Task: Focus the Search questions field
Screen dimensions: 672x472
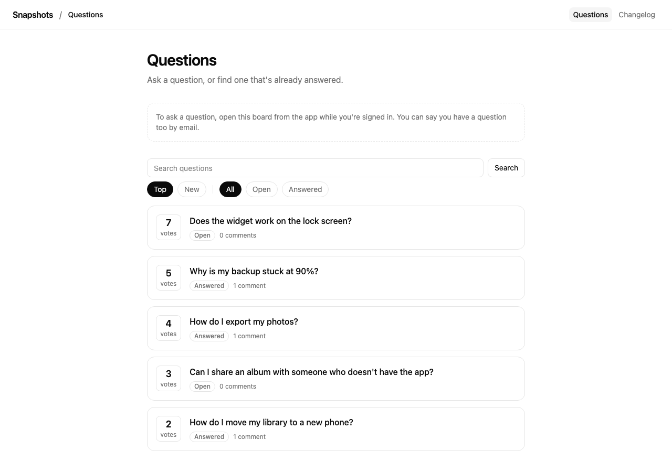Action: pos(315,168)
